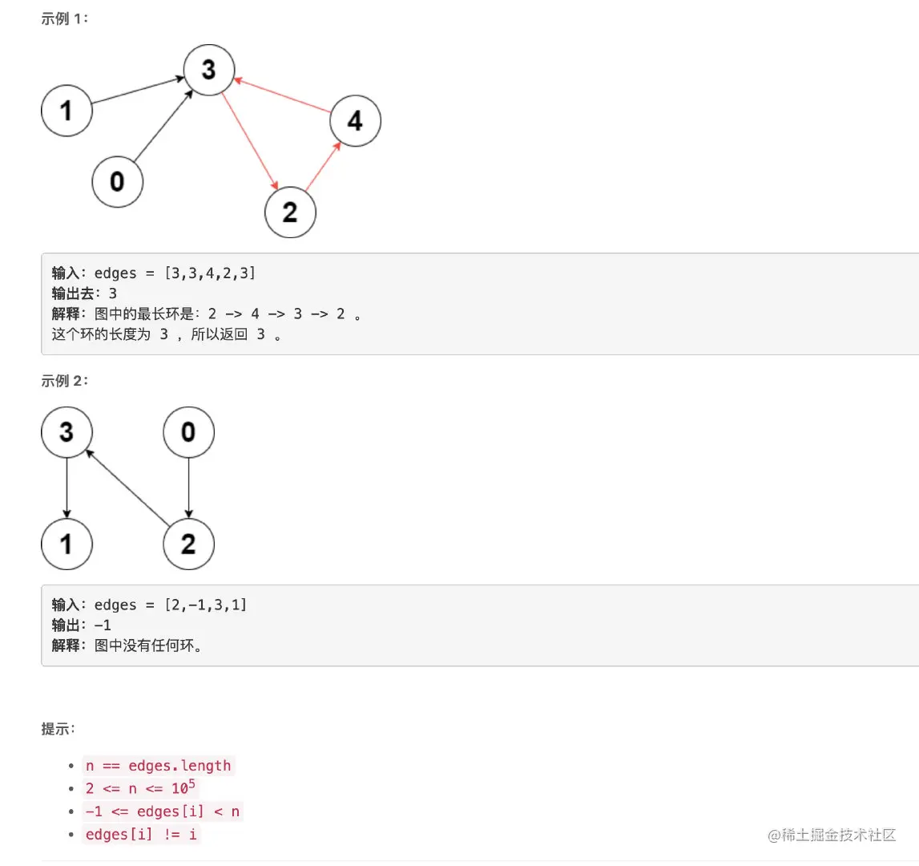Click the n == edges.length constraint
This screenshot has width=919, height=866.
coord(159,766)
